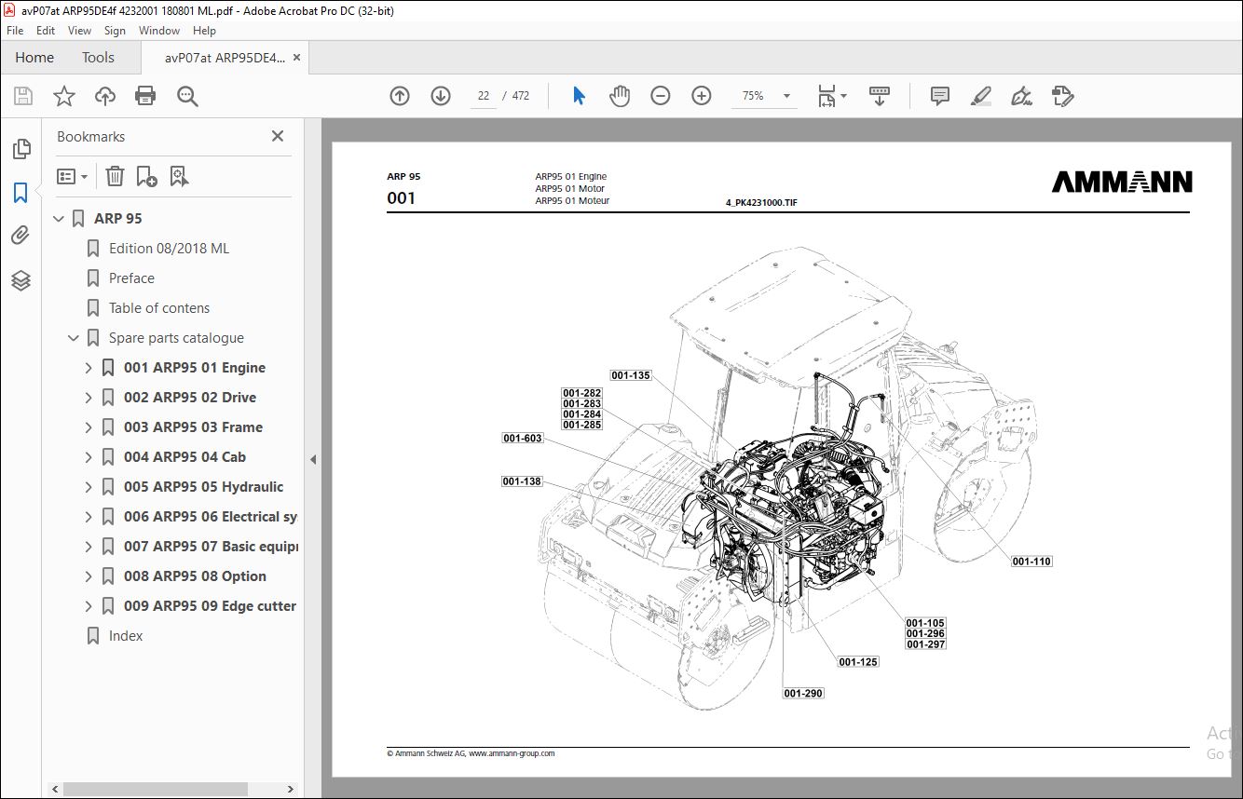
Task: Expand 009 ARP95 09 Edge cutter bookmark
Action: [x=89, y=606]
